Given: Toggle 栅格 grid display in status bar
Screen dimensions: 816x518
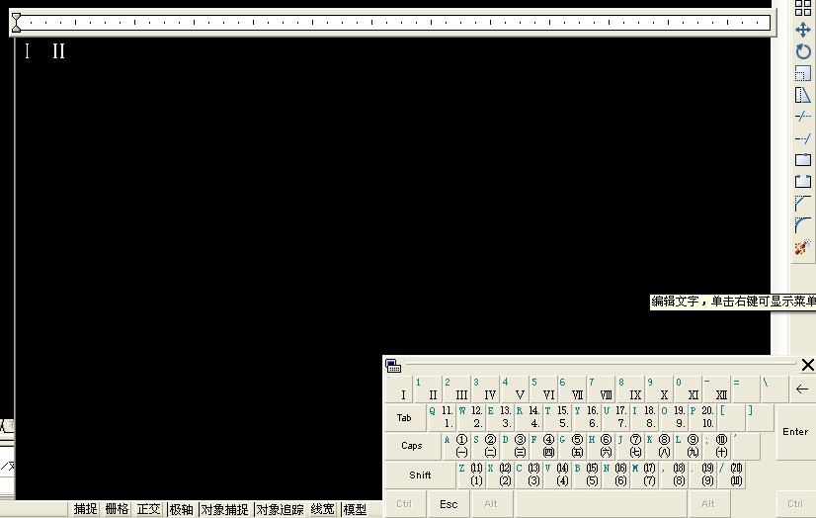Looking at the screenshot, I should (x=118, y=509).
